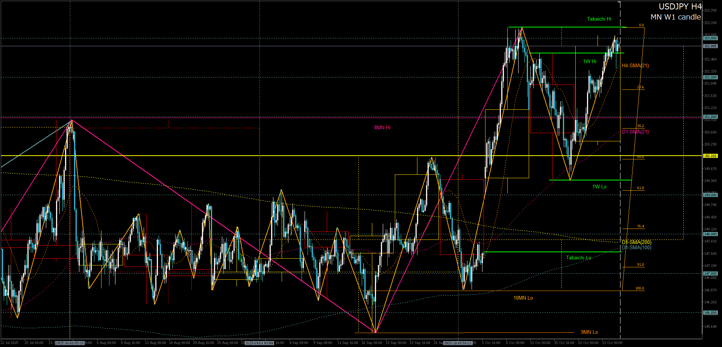This screenshot has height=347, width=722.
Task: Select the 2025.08.01 date marker on time axis
Action: pos(70,343)
